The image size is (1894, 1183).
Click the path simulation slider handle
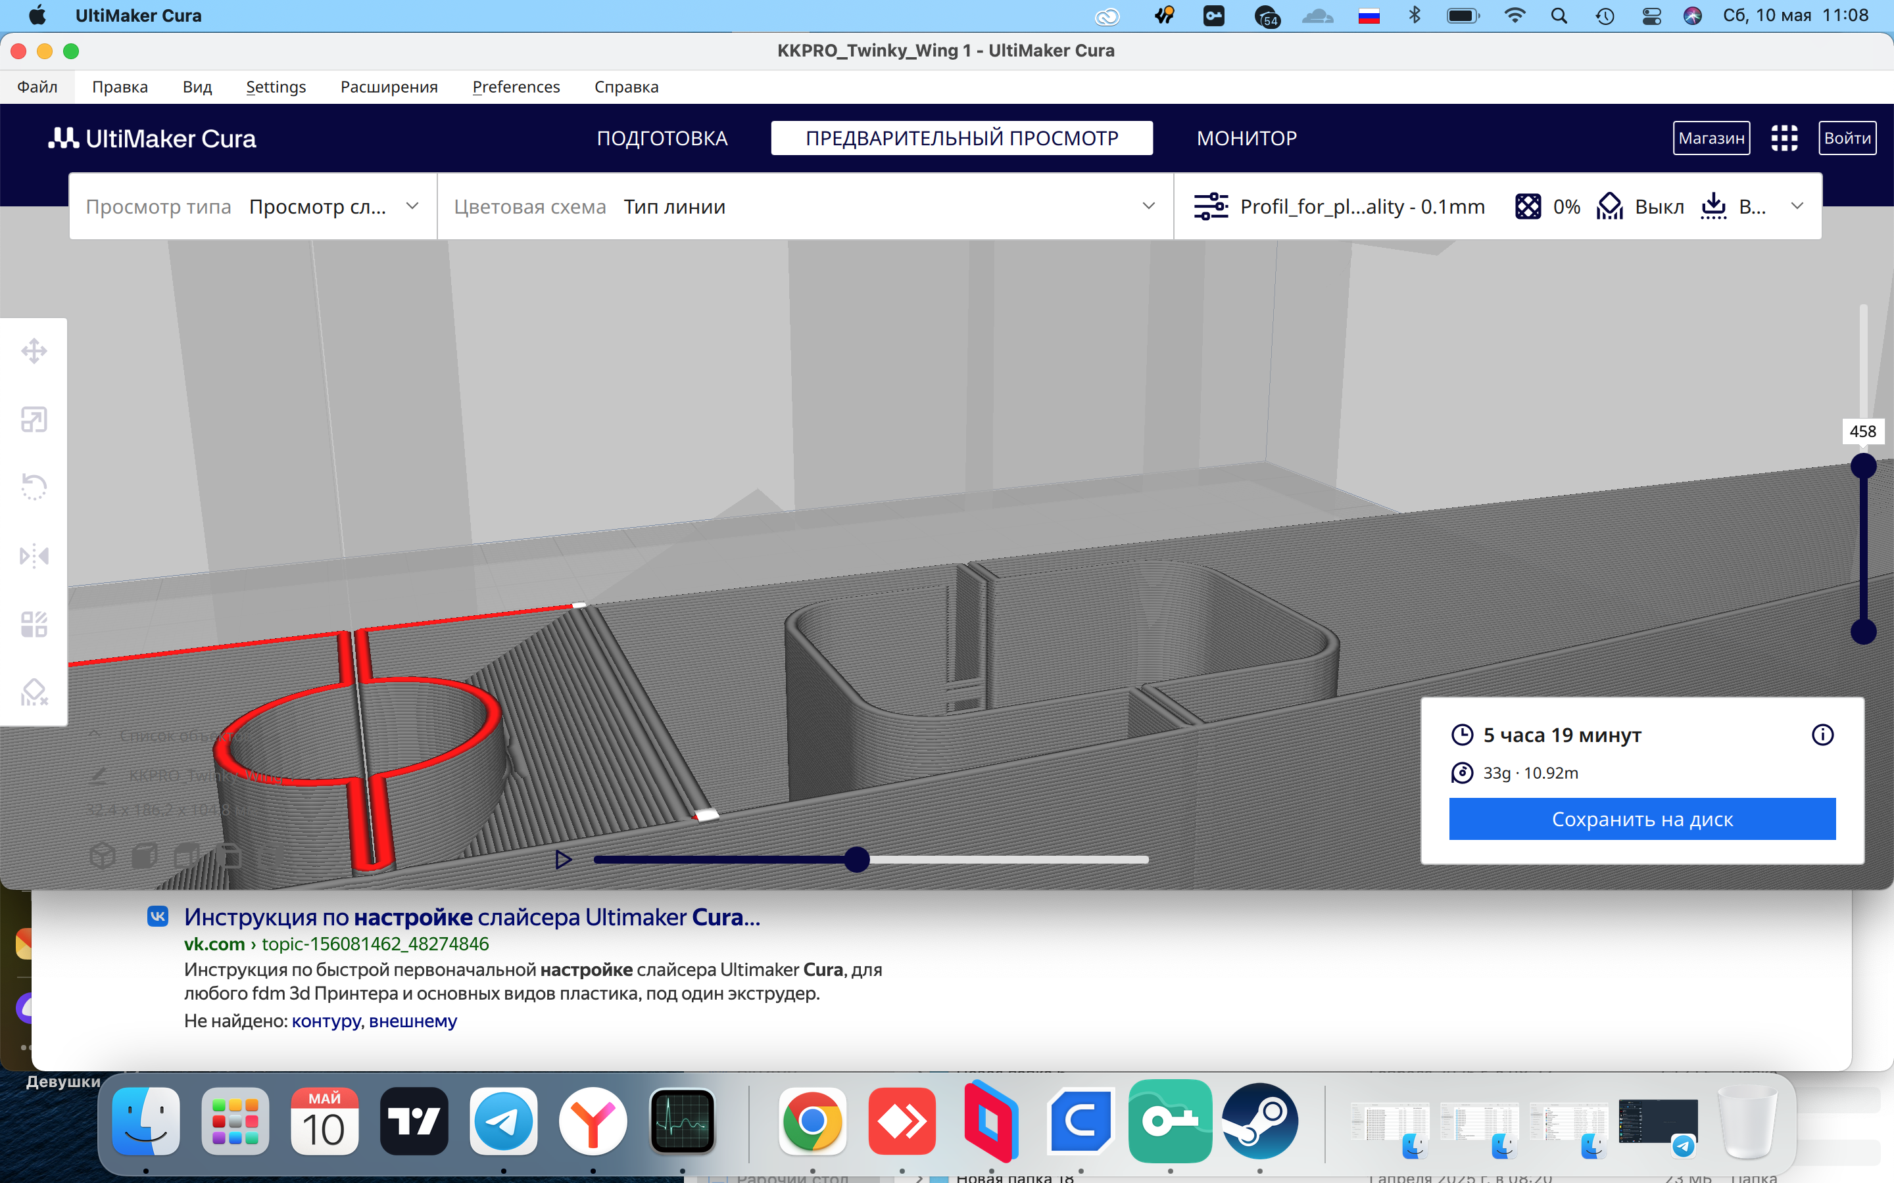tap(857, 859)
